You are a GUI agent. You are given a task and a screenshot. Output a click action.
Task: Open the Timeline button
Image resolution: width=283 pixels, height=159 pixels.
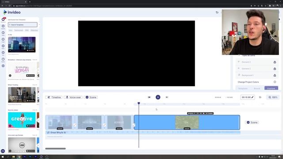coord(54,97)
